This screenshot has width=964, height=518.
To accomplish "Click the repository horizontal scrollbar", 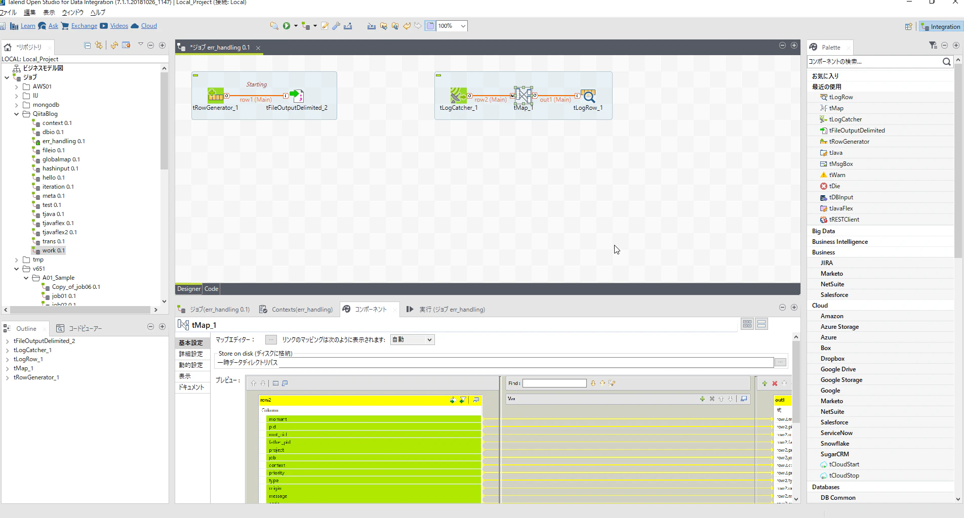I will (x=80, y=310).
